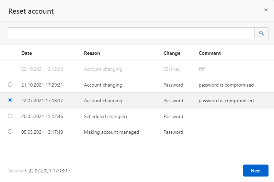Viewport: 274px width, 182px height.
Task: Close the Reset account dialog
Action: click(266, 10)
